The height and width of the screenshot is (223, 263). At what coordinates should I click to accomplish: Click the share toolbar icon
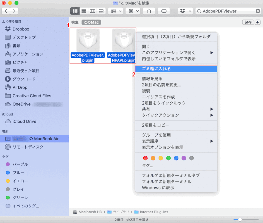(149, 11)
